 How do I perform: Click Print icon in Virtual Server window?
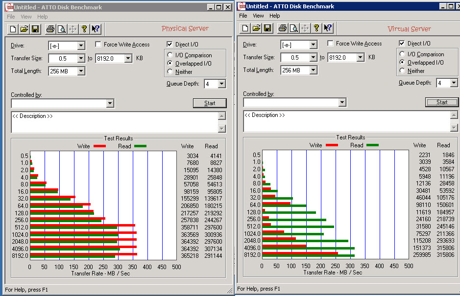(x=283, y=28)
